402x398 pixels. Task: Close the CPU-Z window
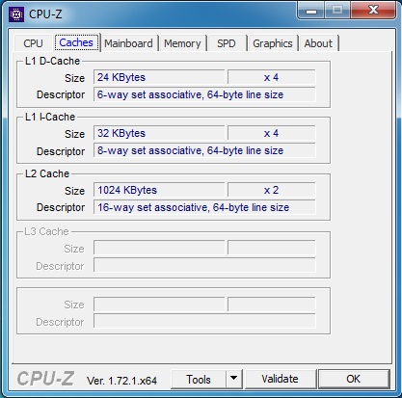[x=373, y=11]
